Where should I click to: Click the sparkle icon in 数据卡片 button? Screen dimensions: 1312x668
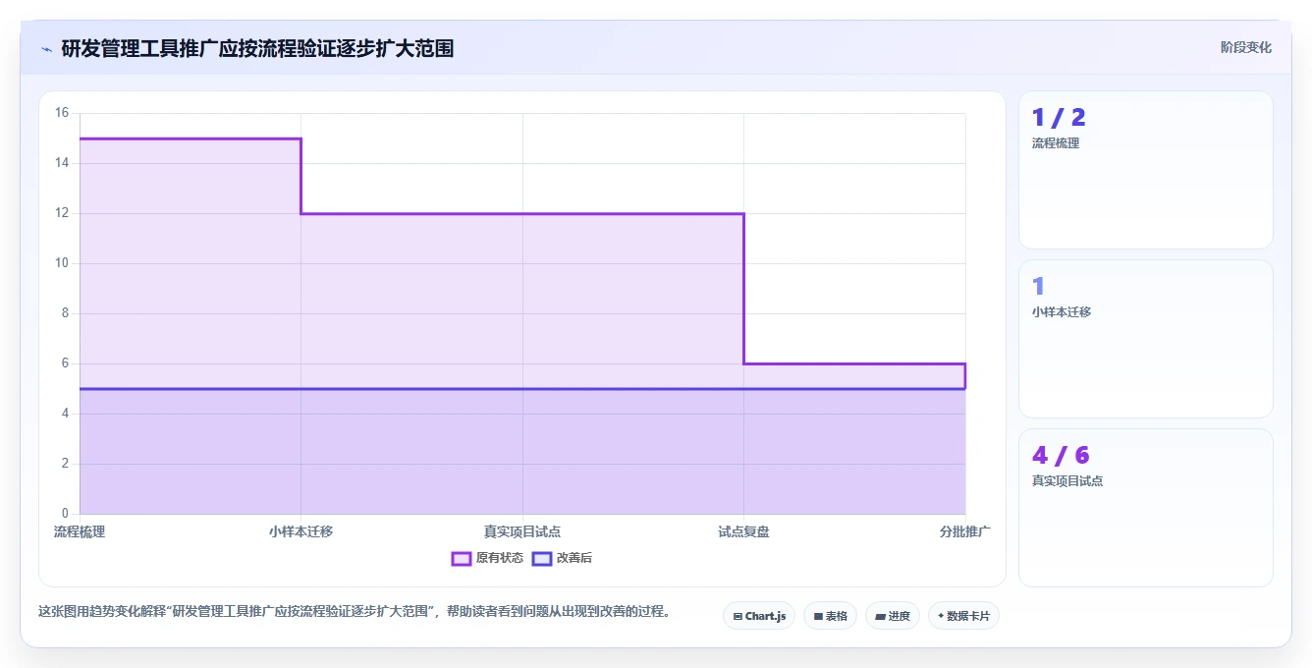(x=941, y=616)
